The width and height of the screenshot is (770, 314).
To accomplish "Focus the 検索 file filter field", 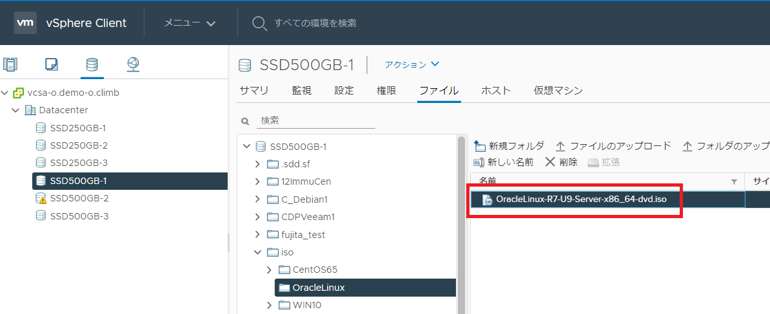I will point(316,120).
